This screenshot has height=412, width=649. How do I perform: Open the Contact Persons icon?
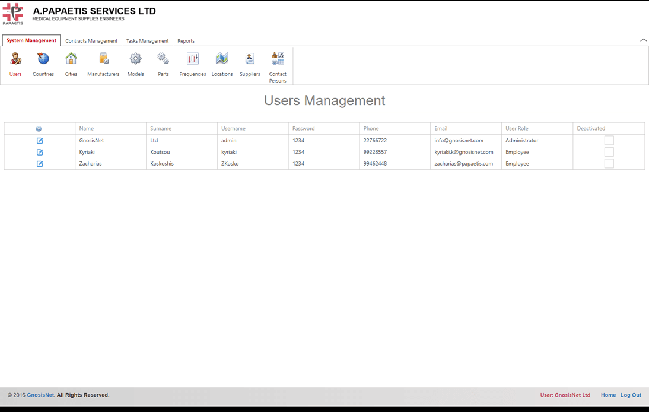pyautogui.click(x=278, y=59)
